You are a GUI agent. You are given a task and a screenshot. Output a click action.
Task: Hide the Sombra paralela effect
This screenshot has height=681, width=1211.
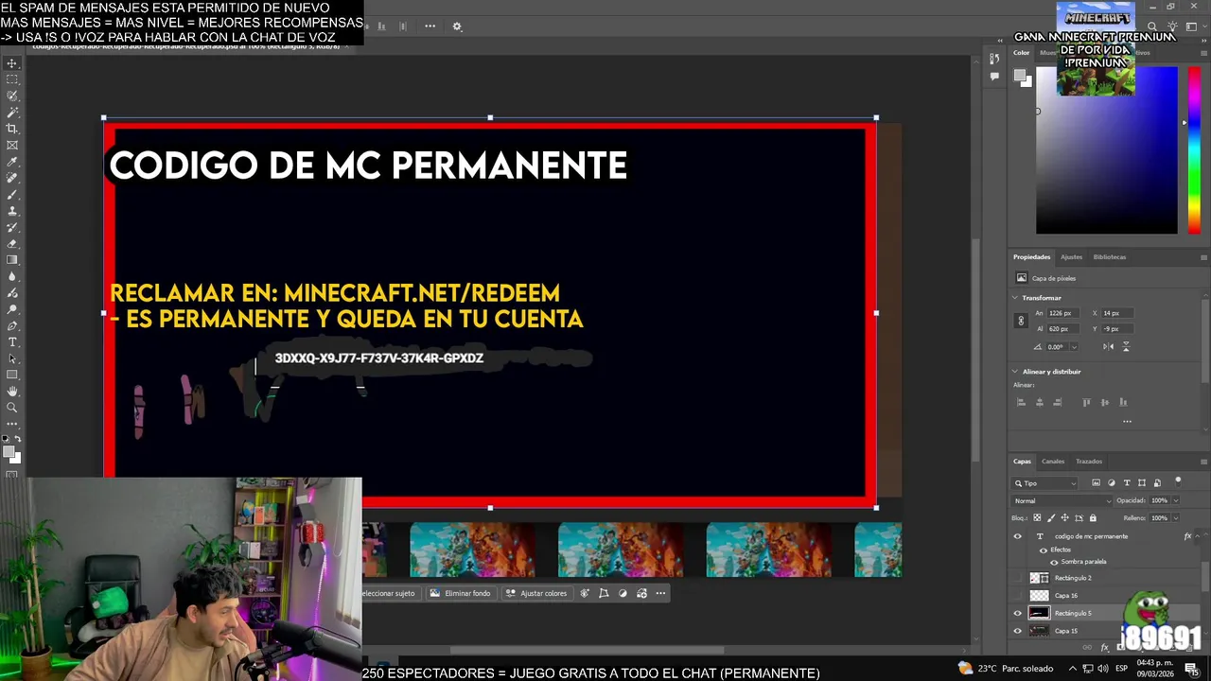click(1054, 562)
